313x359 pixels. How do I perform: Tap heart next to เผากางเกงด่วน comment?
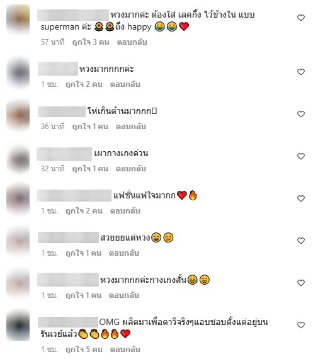click(x=301, y=156)
